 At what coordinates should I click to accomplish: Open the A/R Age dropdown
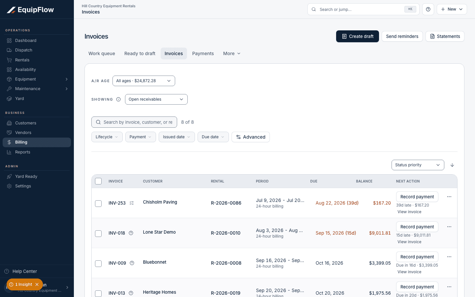point(144,81)
